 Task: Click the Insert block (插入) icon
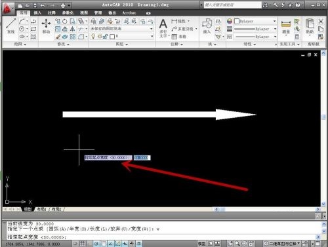[207, 26]
